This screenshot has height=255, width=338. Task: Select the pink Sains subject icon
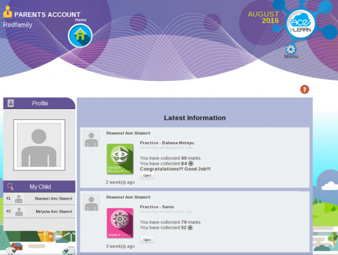pyautogui.click(x=120, y=223)
